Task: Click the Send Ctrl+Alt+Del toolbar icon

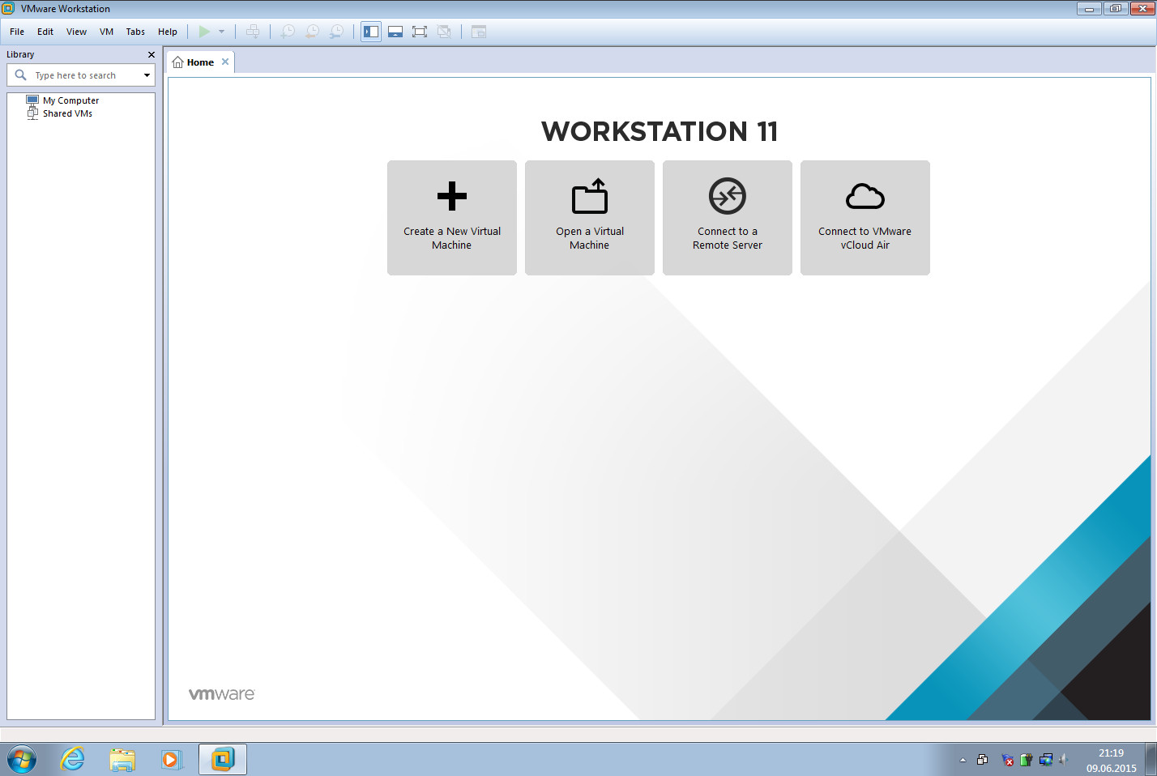Action: [x=253, y=32]
